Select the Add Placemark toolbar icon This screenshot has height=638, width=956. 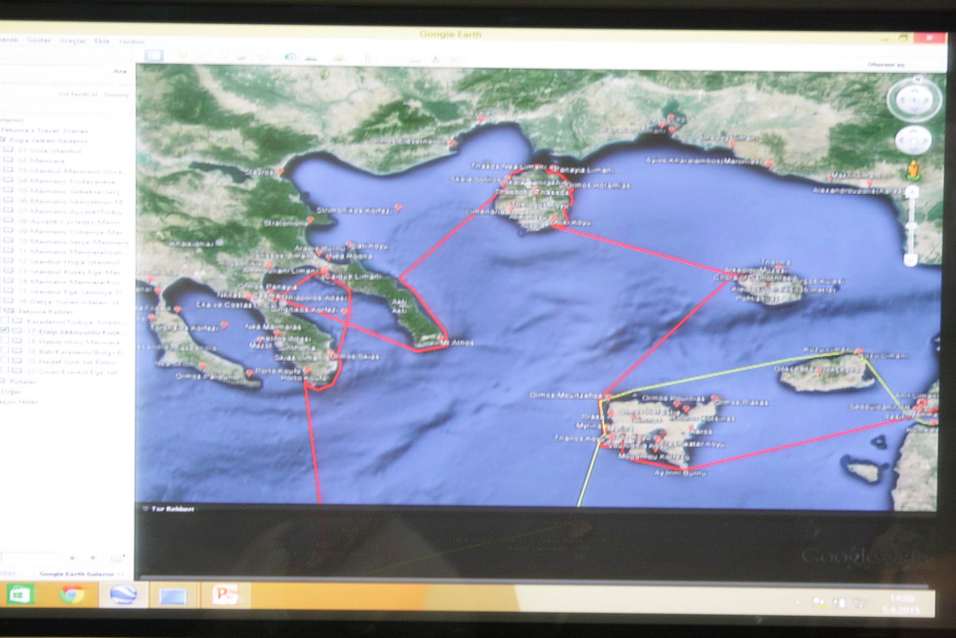click(183, 56)
